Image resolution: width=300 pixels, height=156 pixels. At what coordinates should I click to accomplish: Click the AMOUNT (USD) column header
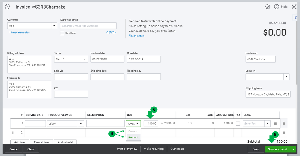225,115
